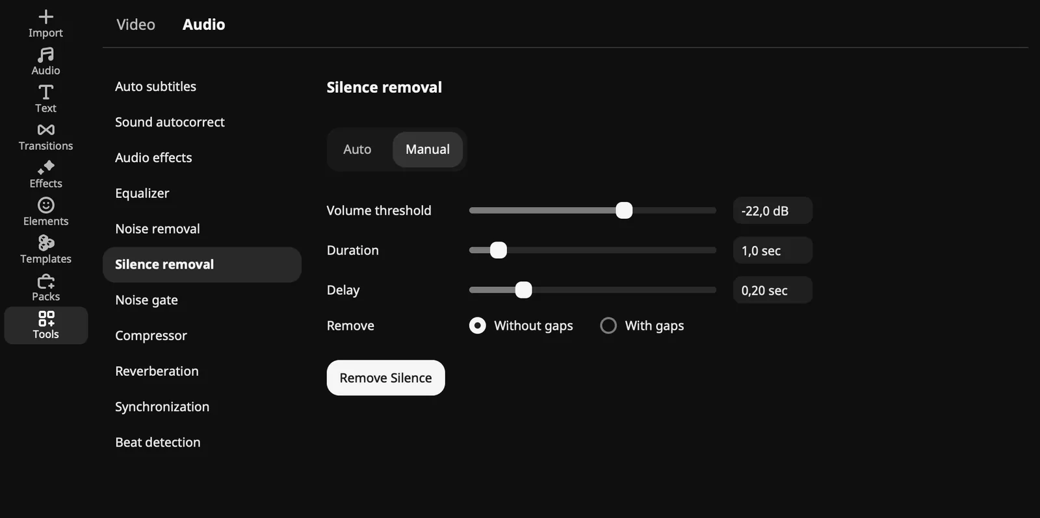Switch to the Video tab
This screenshot has width=1040, height=518.
(x=136, y=25)
